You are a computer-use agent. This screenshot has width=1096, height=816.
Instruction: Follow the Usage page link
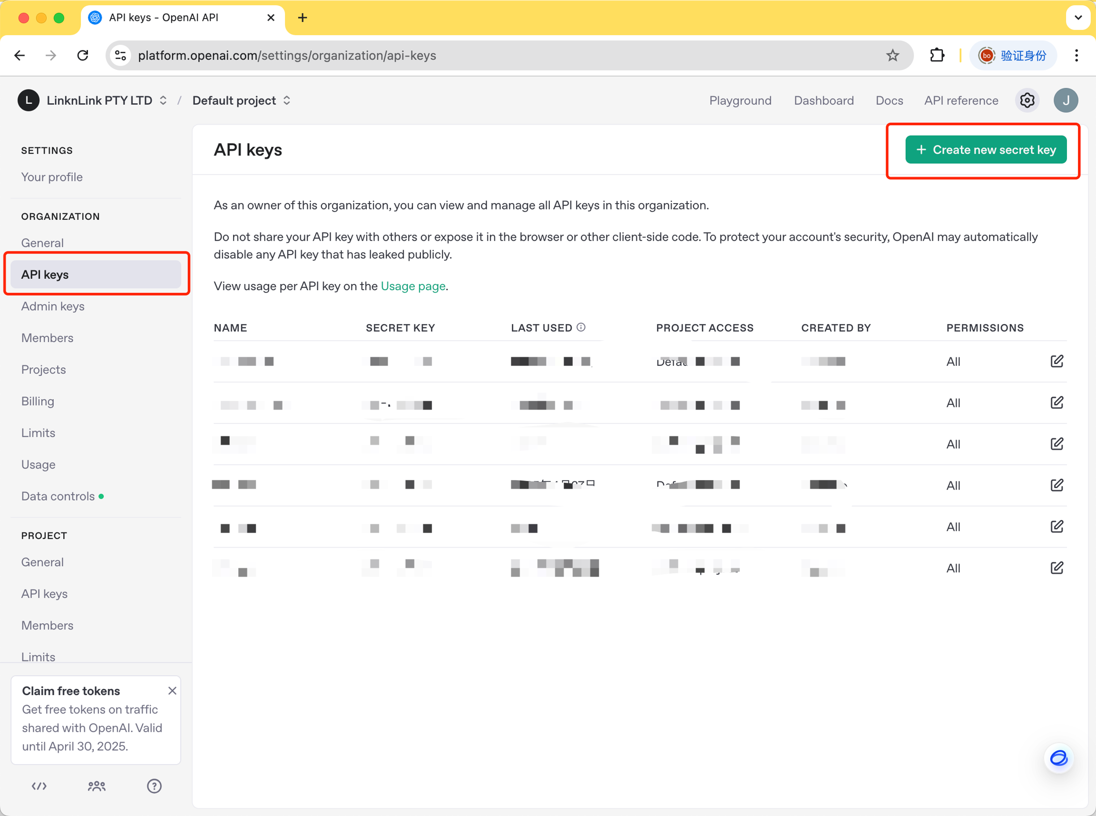(x=413, y=286)
